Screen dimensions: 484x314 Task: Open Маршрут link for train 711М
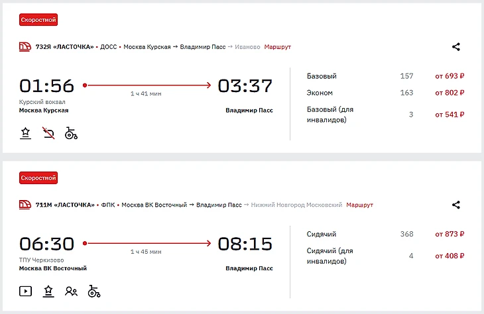[359, 205]
